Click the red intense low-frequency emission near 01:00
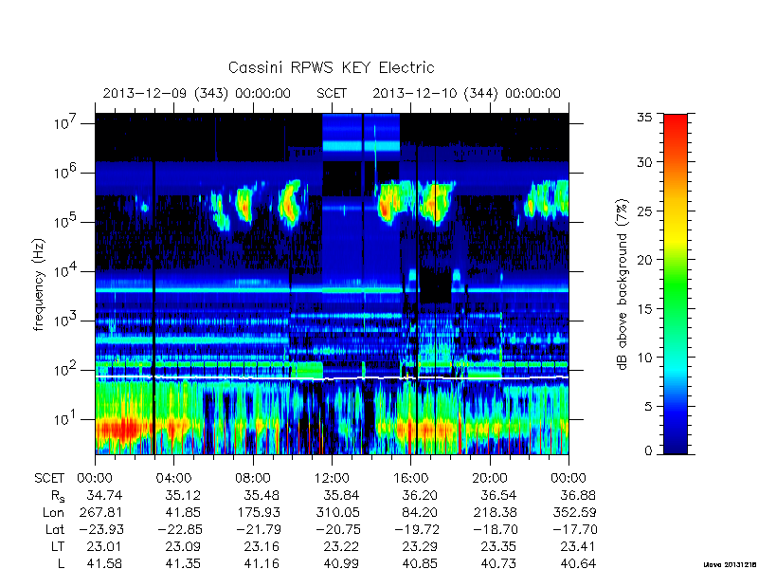The width and height of the screenshot is (758, 569). point(123,429)
